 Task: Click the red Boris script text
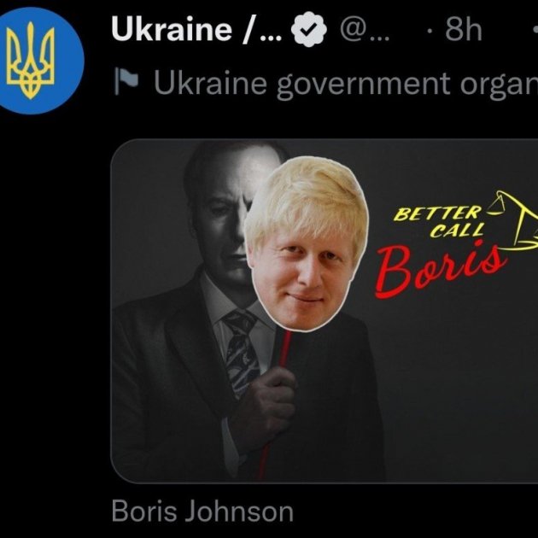click(441, 268)
